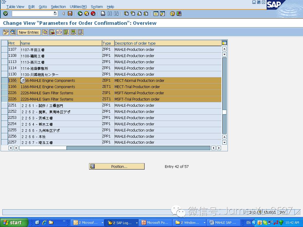The height and width of the screenshot is (227, 303).
Task: Click the Position... button
Action: coord(117,166)
